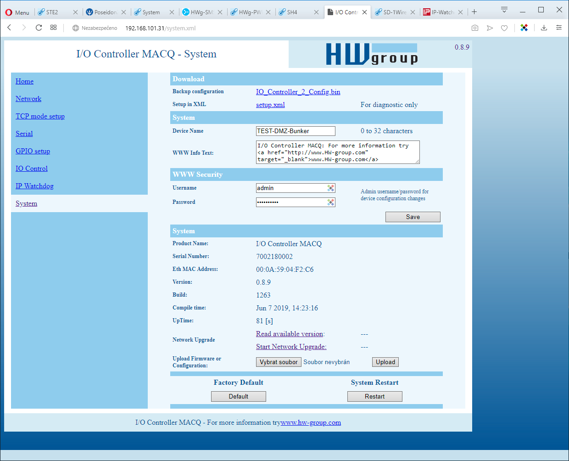
Task: Close the IP-Watch tab
Action: (460, 12)
